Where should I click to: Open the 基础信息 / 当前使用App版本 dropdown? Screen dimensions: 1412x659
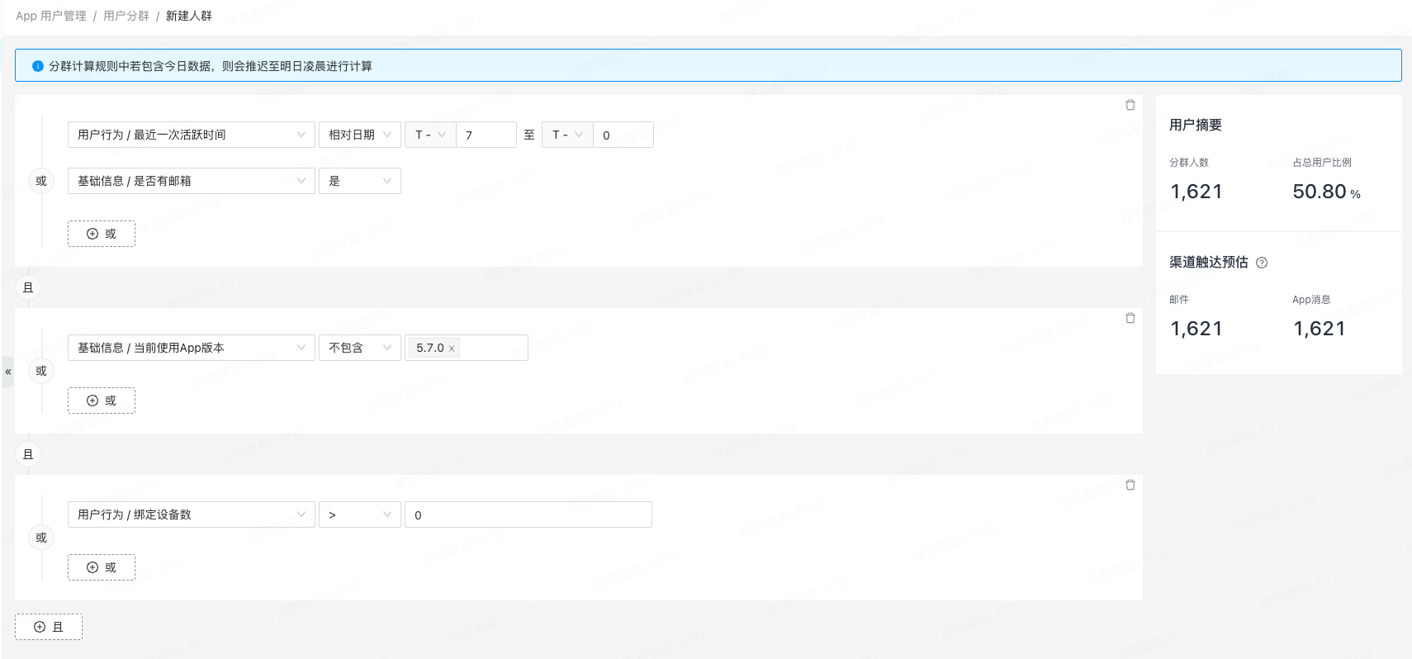tap(192, 348)
